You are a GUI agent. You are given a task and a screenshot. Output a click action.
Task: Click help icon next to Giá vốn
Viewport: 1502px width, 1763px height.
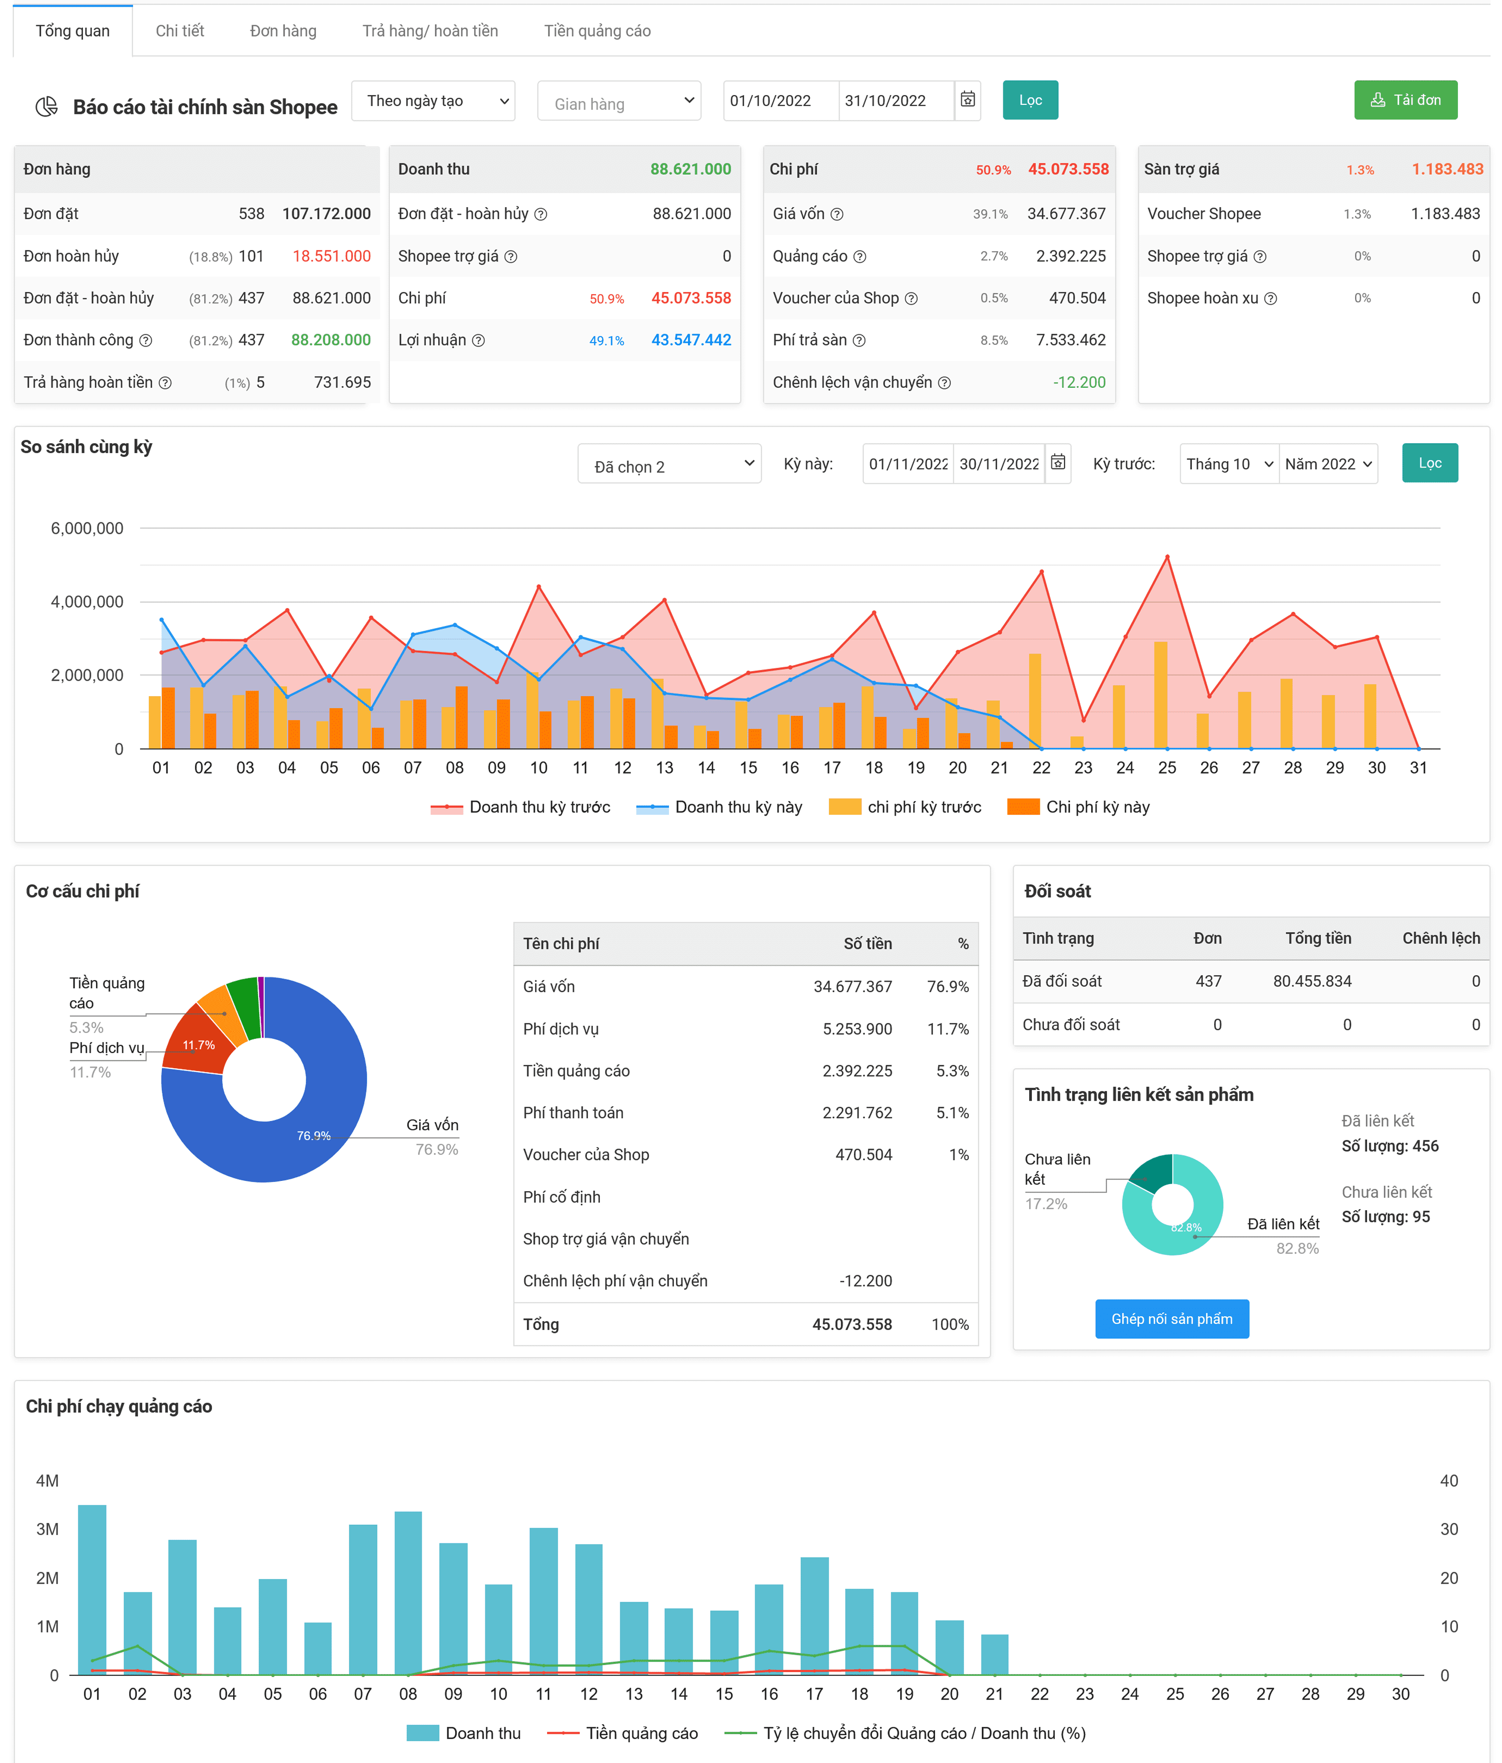pyautogui.click(x=836, y=215)
